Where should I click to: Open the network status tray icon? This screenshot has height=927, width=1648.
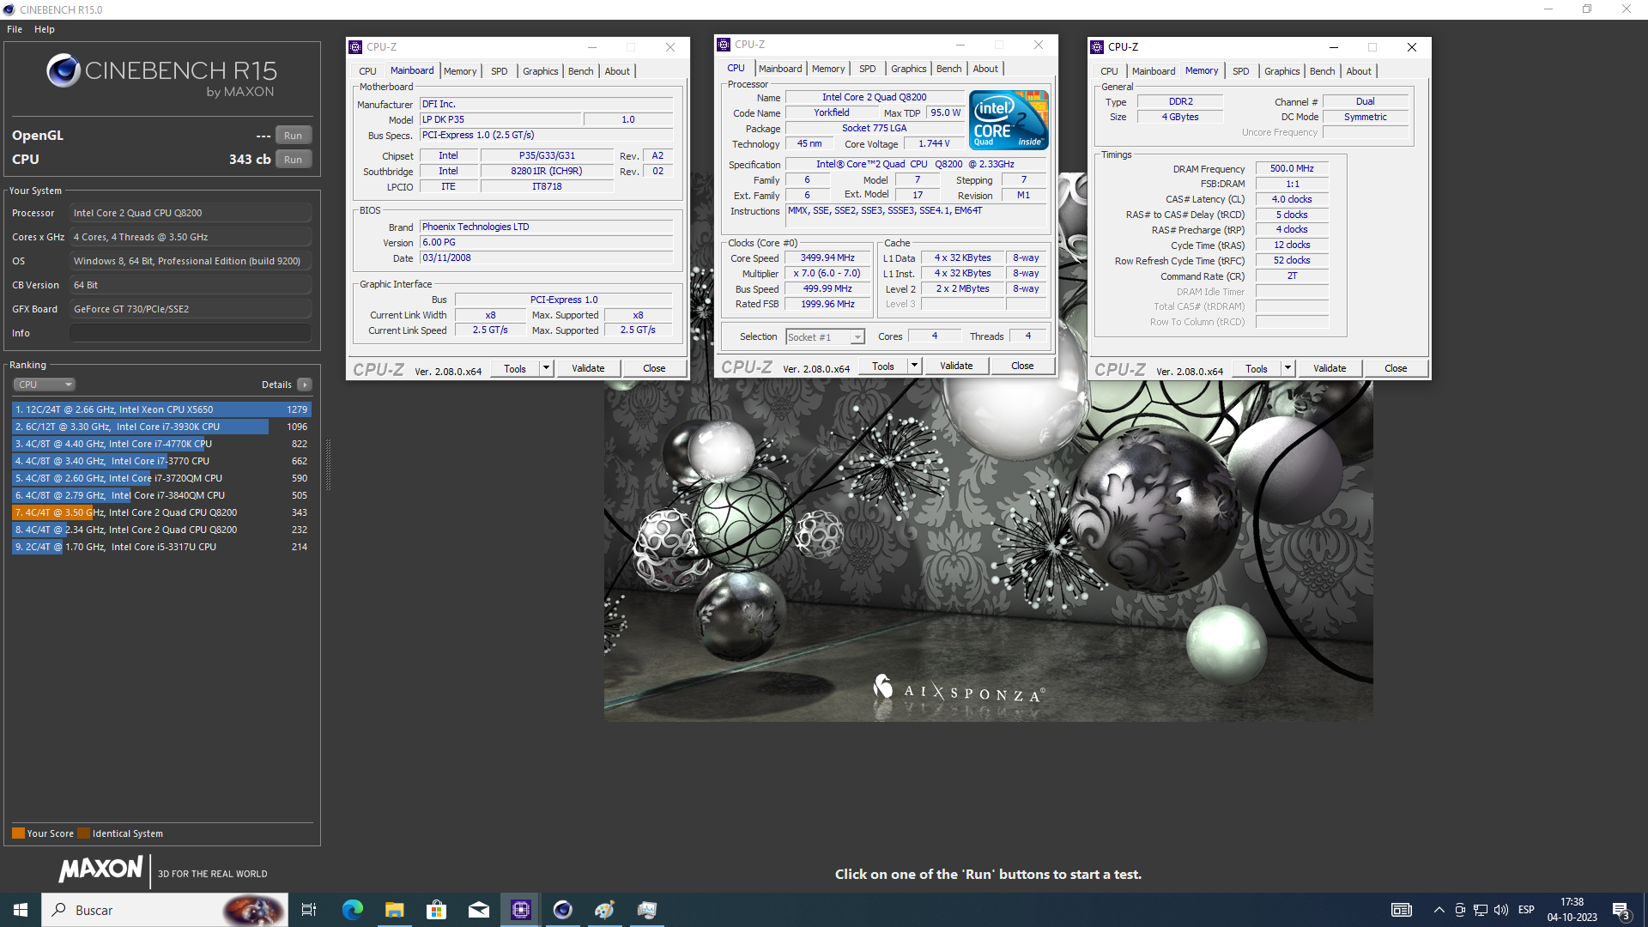[x=1481, y=910]
